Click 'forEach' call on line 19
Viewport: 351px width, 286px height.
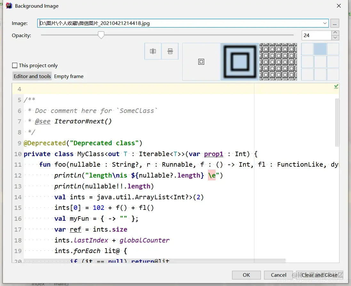[87, 251]
